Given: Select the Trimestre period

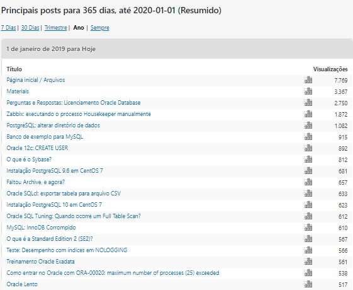Looking at the screenshot, I should 55,28.
